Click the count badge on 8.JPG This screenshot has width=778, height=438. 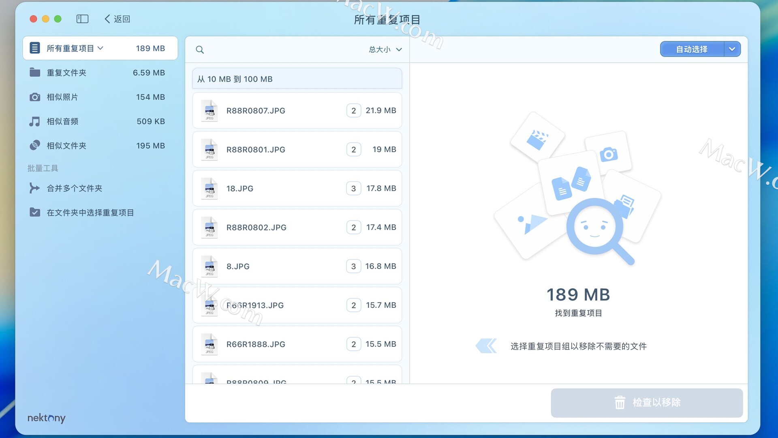coord(353,266)
